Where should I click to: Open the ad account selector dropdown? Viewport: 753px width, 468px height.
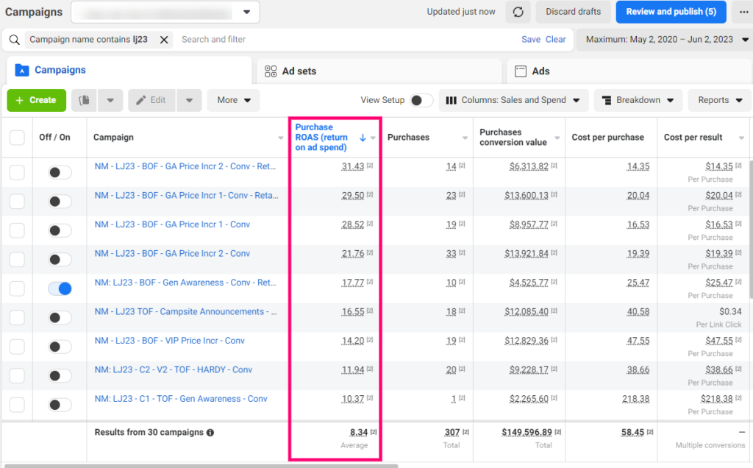click(x=165, y=12)
